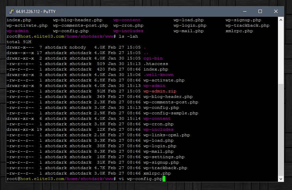Screen dimensions: 292x190
Task: Click index.php in the top column listing
Action: [19, 20]
